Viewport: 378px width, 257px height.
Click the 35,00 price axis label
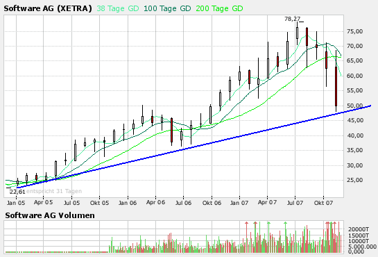354,150
